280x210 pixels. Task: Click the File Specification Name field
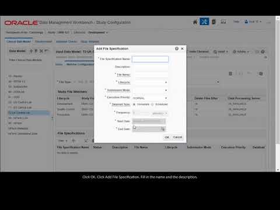150,59
